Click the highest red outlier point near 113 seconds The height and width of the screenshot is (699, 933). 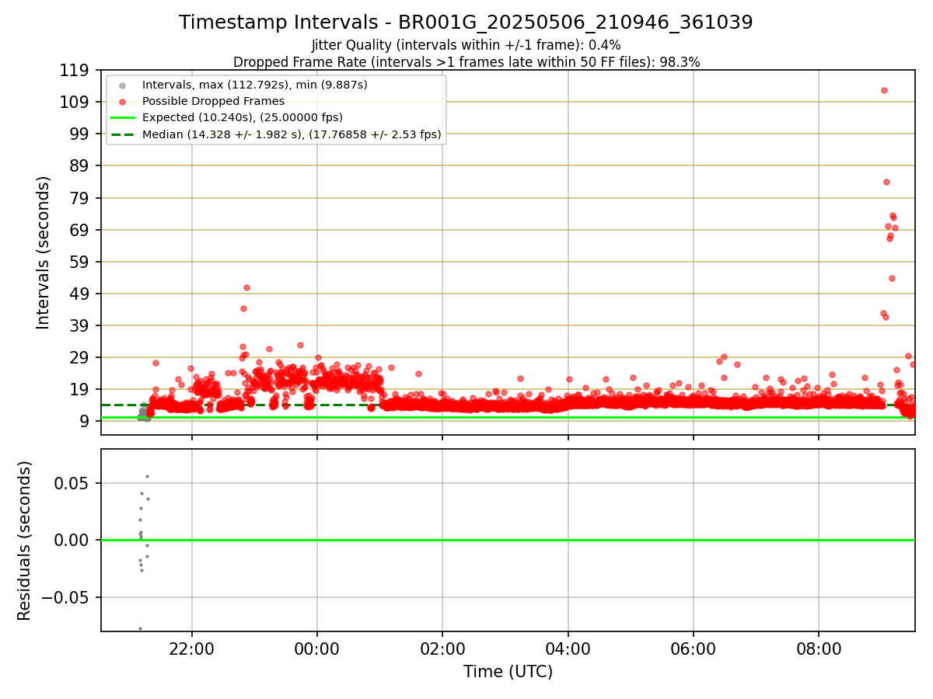[x=884, y=90]
